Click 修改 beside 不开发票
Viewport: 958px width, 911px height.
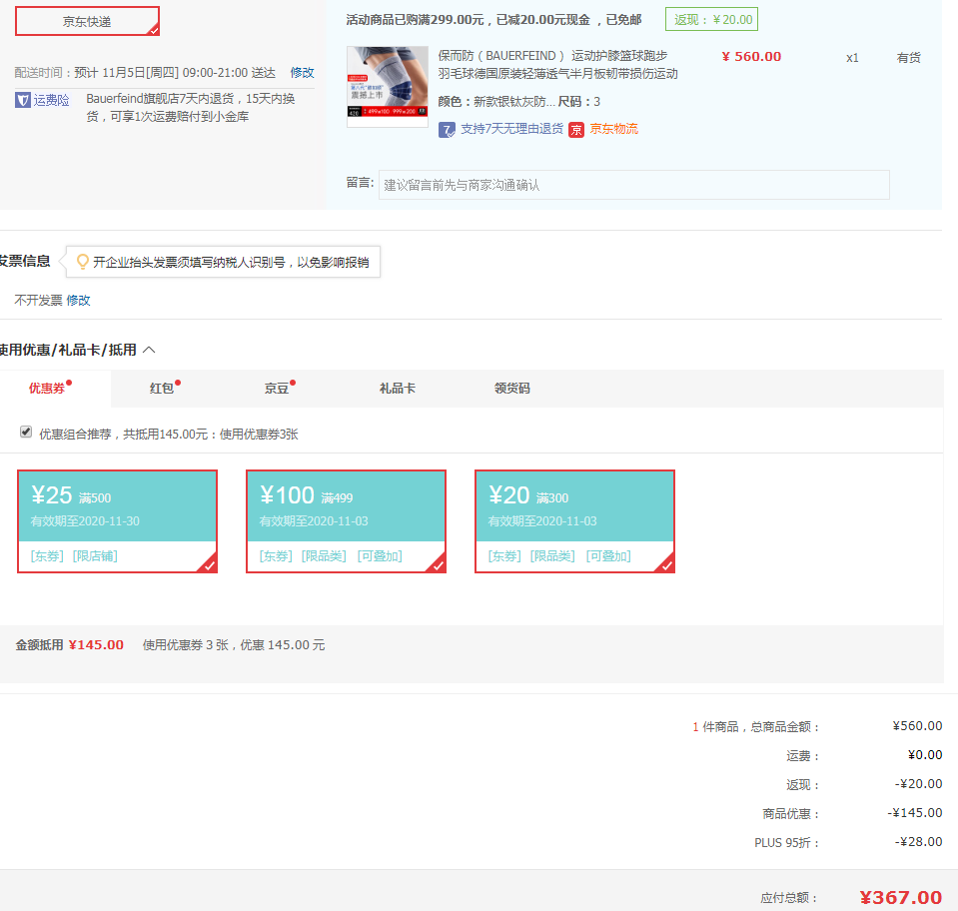pos(78,300)
